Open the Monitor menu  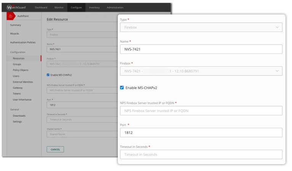[59, 8]
